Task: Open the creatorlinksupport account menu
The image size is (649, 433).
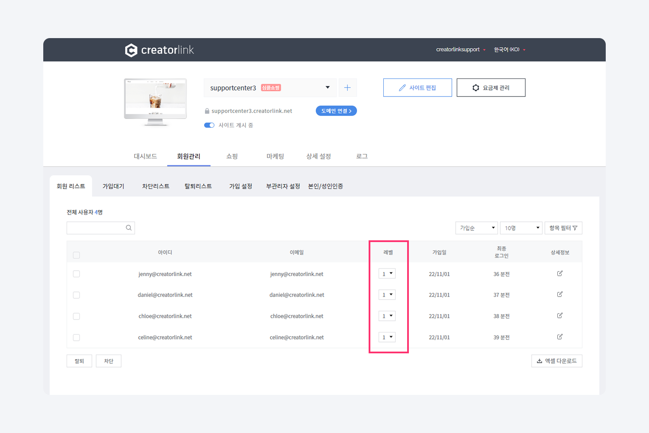Action: pos(461,50)
